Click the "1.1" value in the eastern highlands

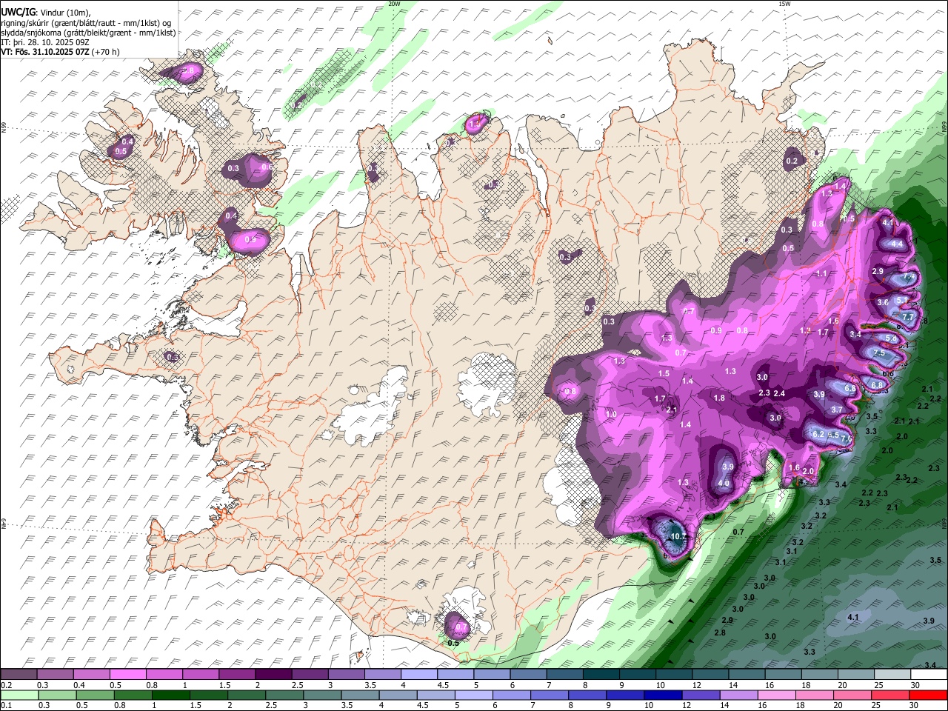pos(821,273)
